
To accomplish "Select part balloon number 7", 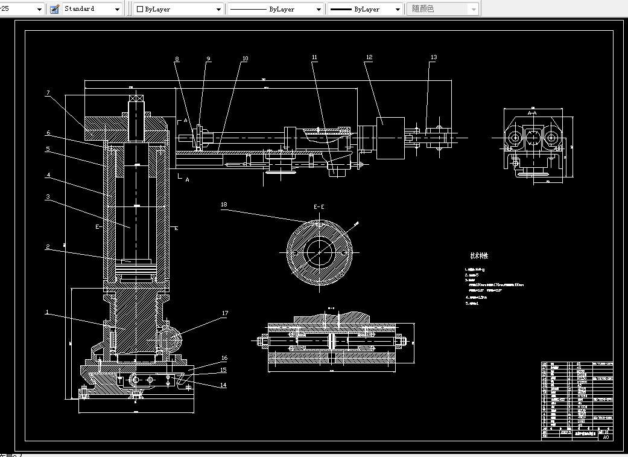I will 48,93.
